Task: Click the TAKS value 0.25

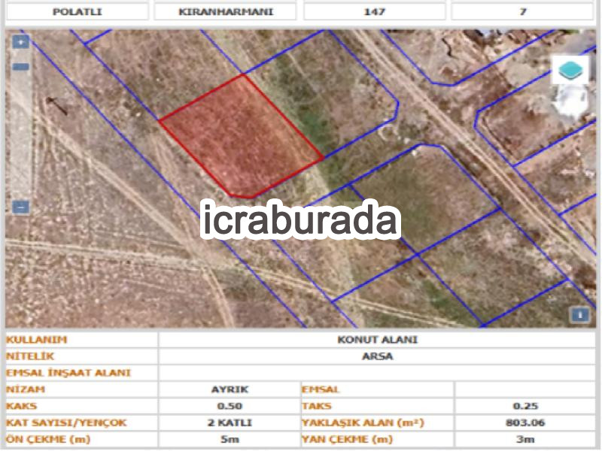Action: coord(525,406)
